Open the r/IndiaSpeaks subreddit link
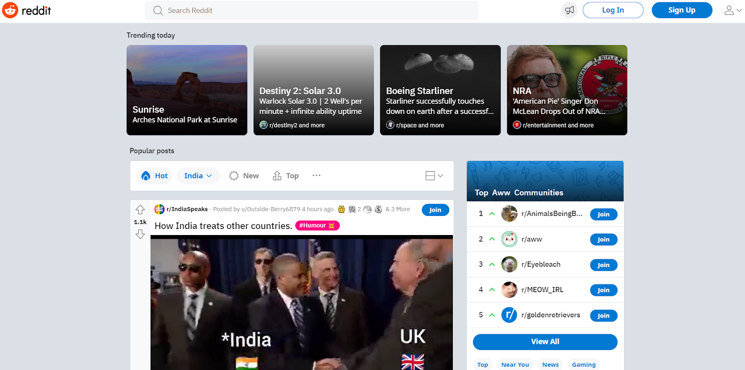The width and height of the screenshot is (745, 370). tap(187, 209)
